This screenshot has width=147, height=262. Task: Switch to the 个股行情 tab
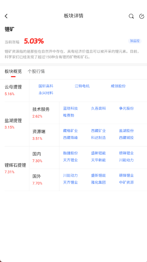(36, 72)
